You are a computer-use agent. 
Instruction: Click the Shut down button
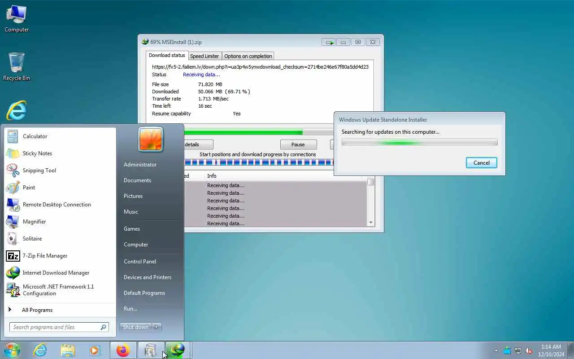pyautogui.click(x=136, y=327)
